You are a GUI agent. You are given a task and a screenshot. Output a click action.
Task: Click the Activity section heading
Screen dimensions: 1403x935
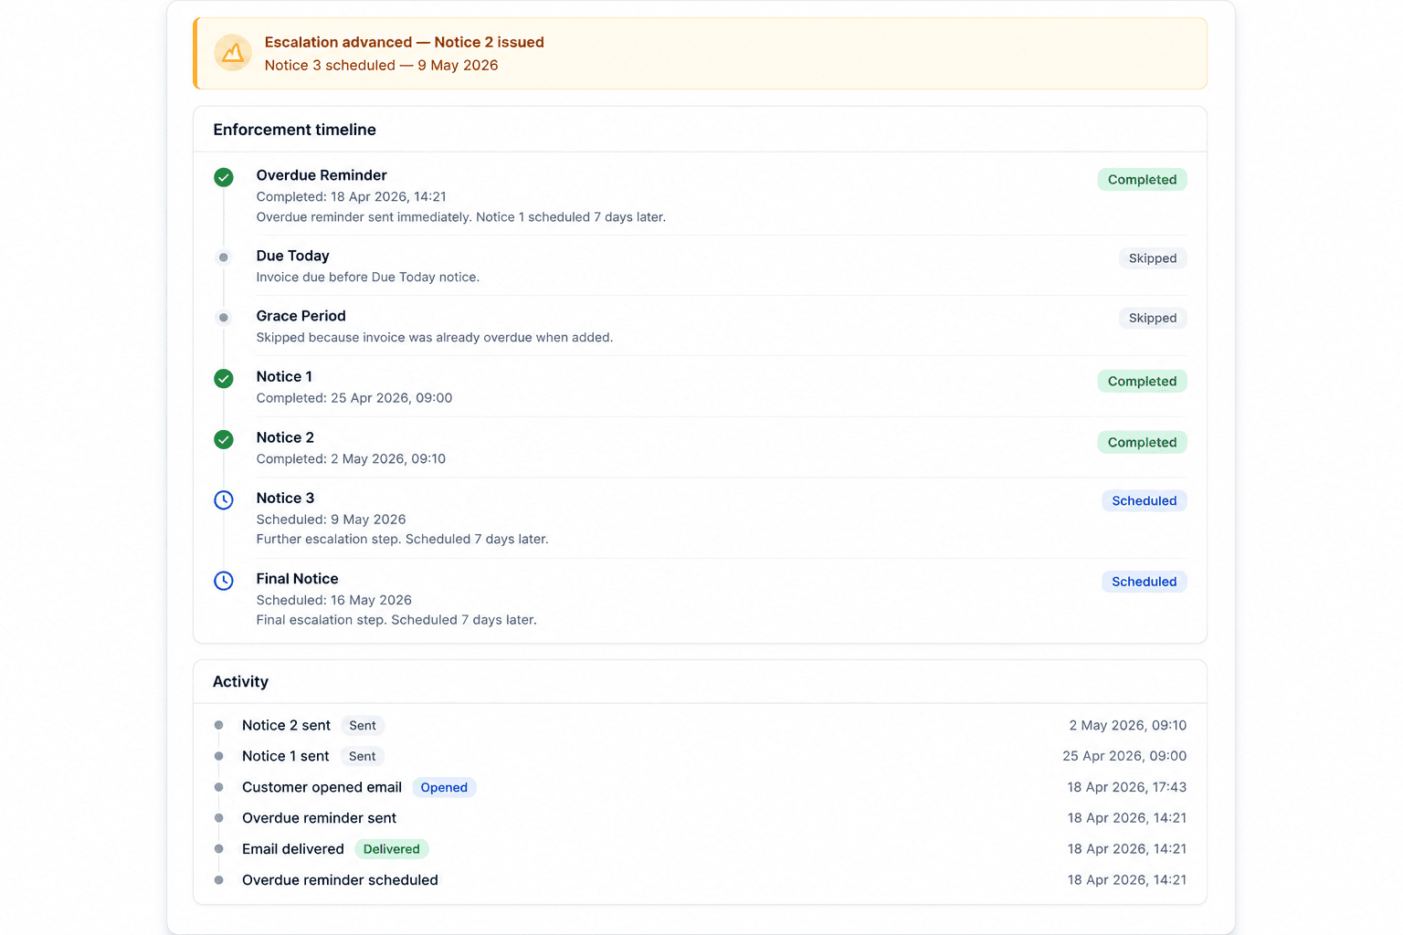click(240, 682)
